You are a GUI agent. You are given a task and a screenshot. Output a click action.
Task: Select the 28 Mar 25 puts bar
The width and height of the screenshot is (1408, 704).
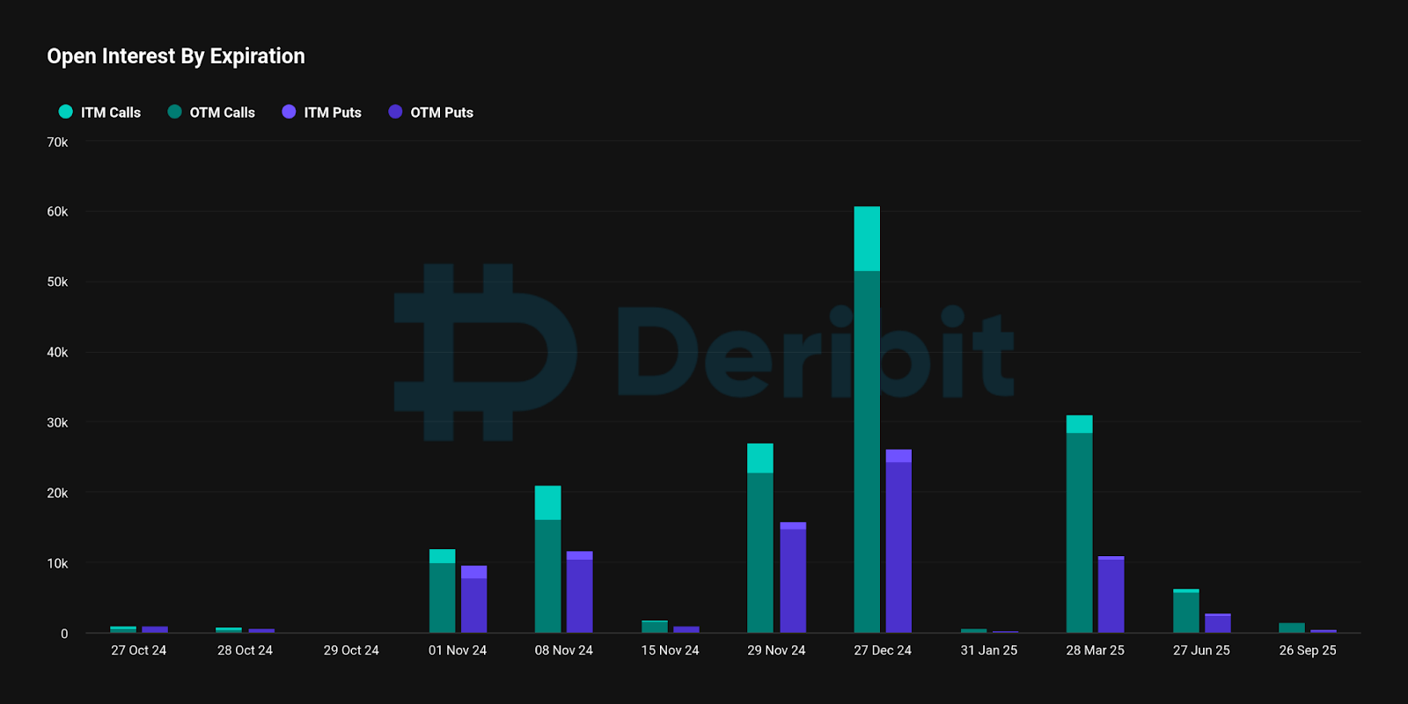1111,594
